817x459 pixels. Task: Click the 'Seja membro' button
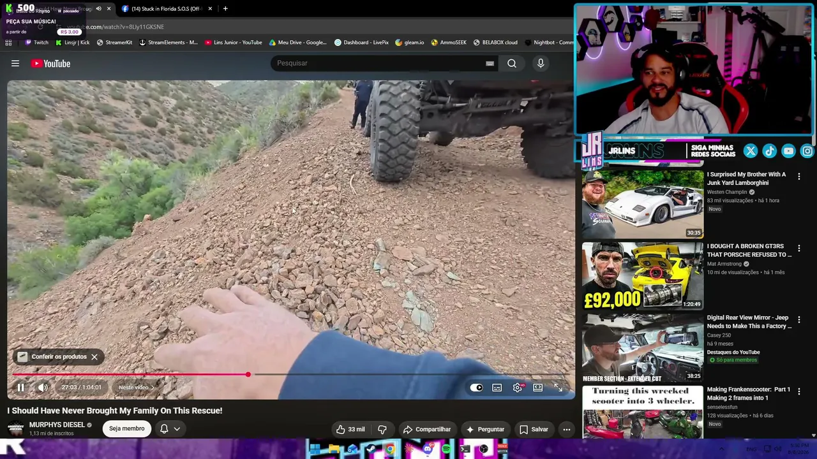point(126,429)
